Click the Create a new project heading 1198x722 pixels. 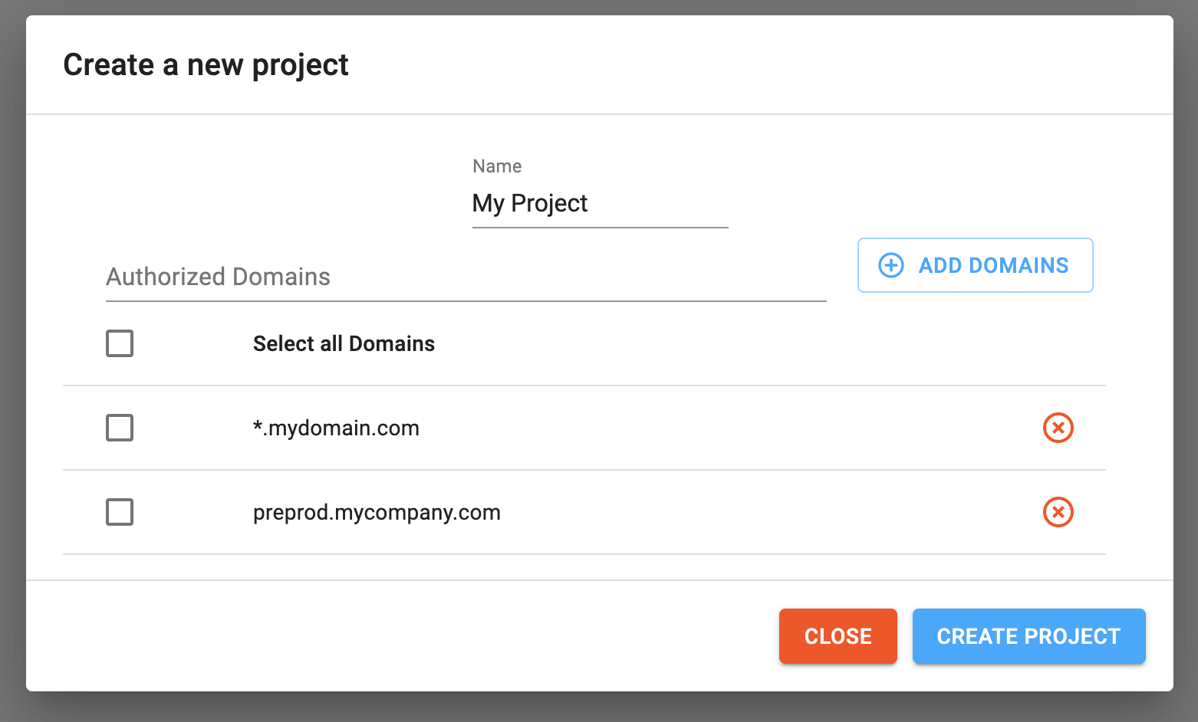[206, 65]
